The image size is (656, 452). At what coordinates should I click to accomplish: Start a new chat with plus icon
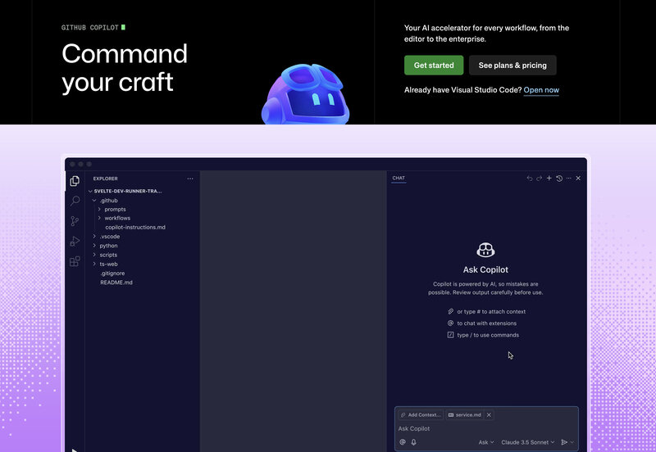click(x=549, y=179)
